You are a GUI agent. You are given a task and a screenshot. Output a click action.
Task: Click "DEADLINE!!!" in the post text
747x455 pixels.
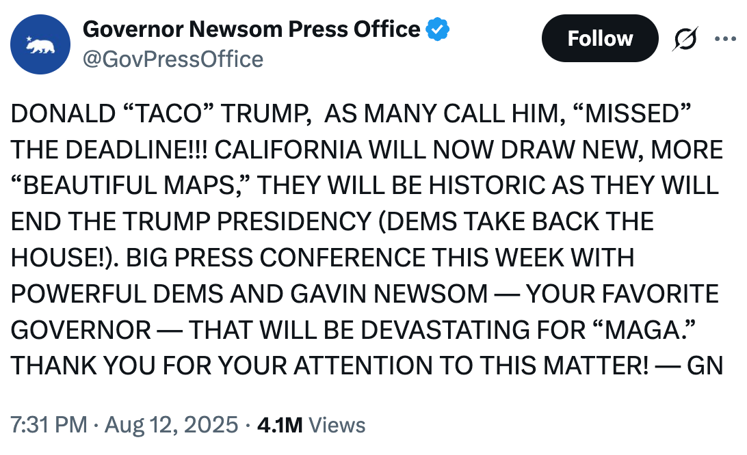click(133, 150)
